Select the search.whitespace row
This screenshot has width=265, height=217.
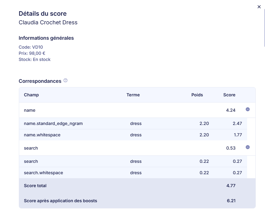(43, 173)
